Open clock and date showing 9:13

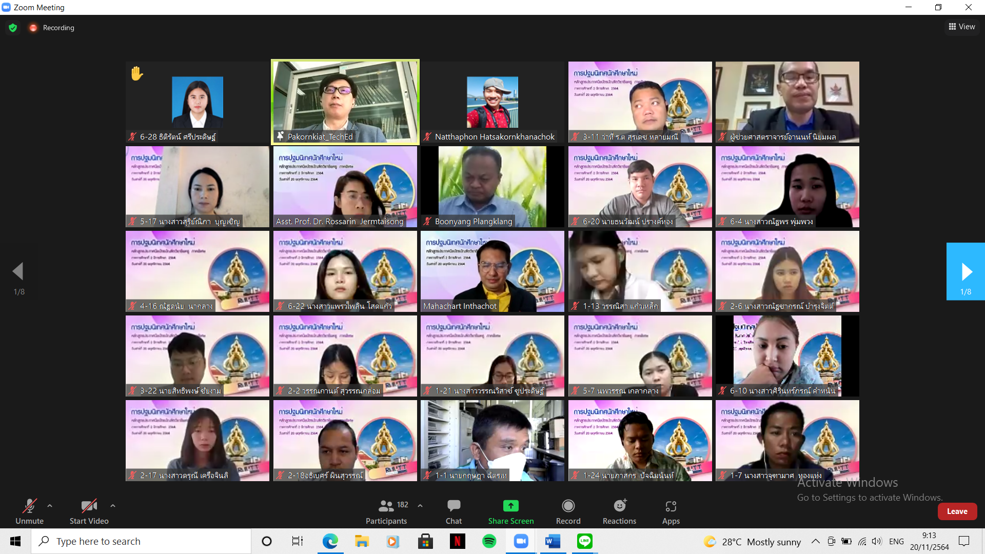tap(929, 541)
